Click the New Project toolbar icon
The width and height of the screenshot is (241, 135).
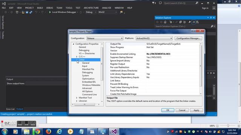[x=17, y=12]
